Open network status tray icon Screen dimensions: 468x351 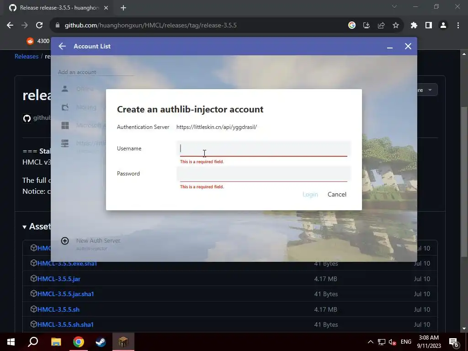point(382,342)
